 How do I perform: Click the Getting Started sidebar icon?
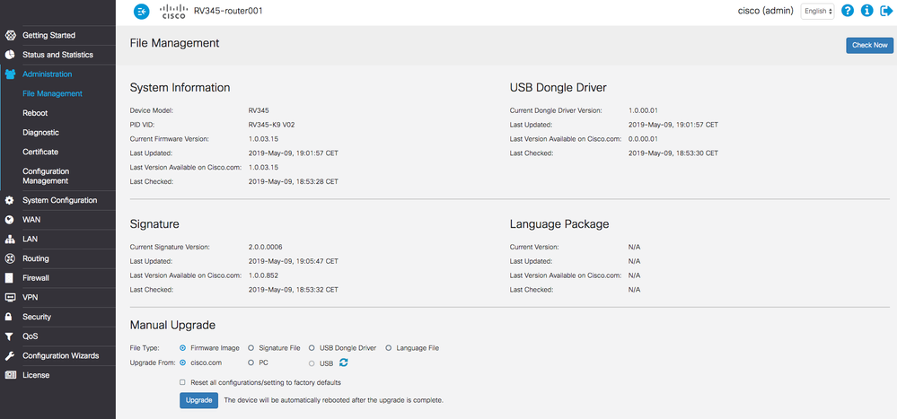[9, 36]
